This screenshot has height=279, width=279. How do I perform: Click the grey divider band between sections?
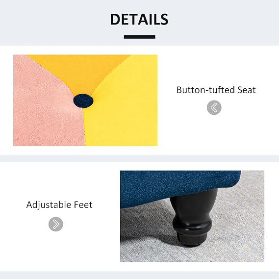139,158
